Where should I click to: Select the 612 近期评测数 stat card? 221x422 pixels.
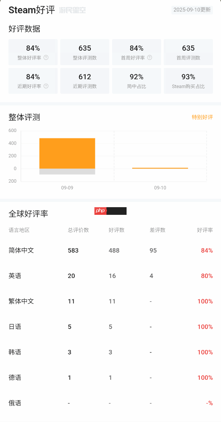coord(85,81)
